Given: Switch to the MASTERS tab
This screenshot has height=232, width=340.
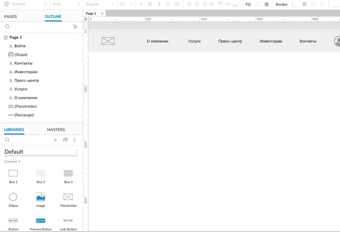Looking at the screenshot, I should pos(56,130).
